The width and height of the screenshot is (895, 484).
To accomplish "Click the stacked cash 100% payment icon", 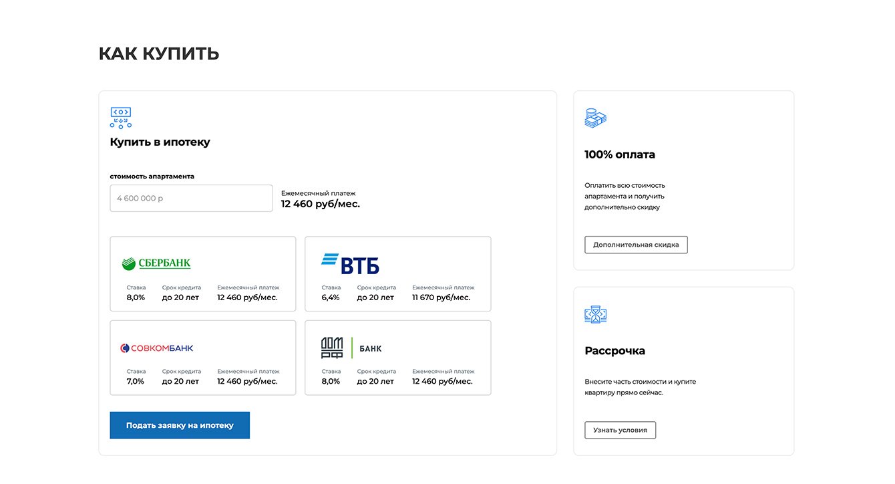I will pyautogui.click(x=595, y=118).
